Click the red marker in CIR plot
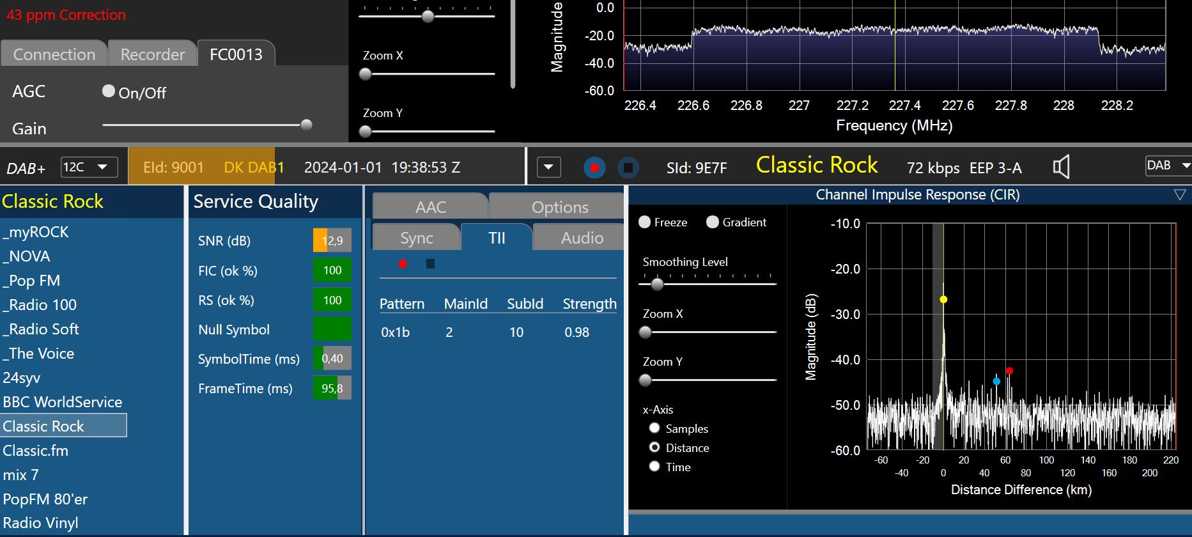This screenshot has height=537, width=1192. pyautogui.click(x=1009, y=371)
